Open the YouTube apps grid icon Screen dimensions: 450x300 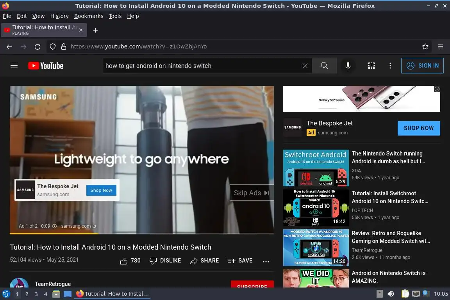tap(371, 66)
